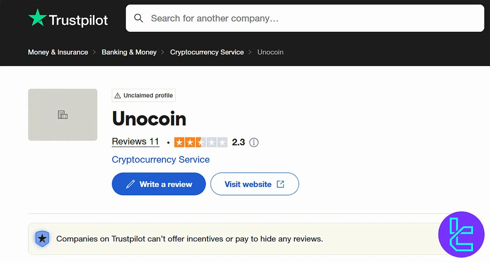Click the Cryptocurrency Service breadcrumb entry

point(207,52)
